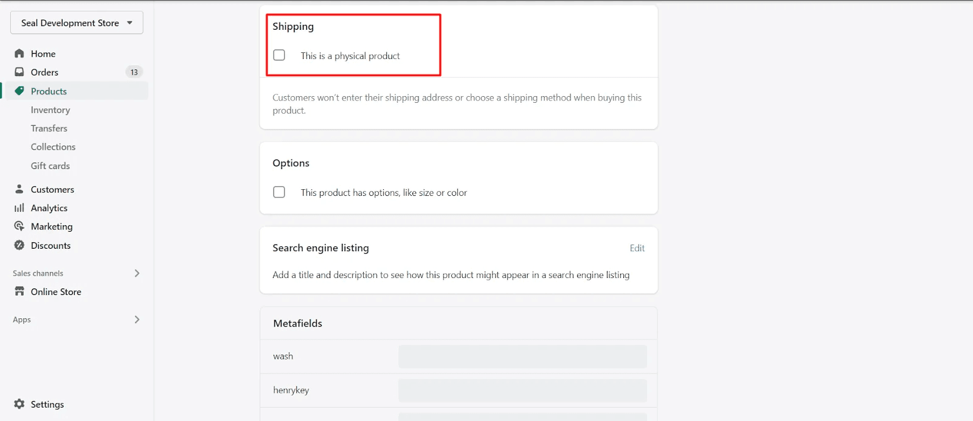Click the Online Store storefront icon
Image resolution: width=973 pixels, height=421 pixels.
pyautogui.click(x=19, y=291)
